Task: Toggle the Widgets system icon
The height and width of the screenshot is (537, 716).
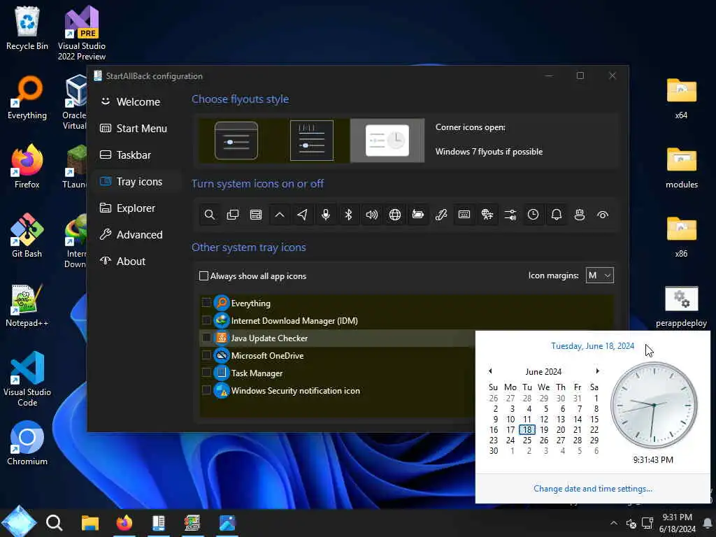Action: [x=256, y=215]
